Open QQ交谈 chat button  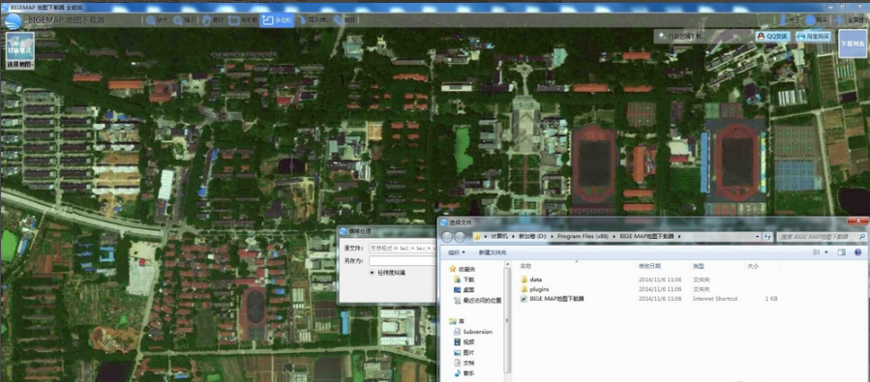pyautogui.click(x=772, y=37)
